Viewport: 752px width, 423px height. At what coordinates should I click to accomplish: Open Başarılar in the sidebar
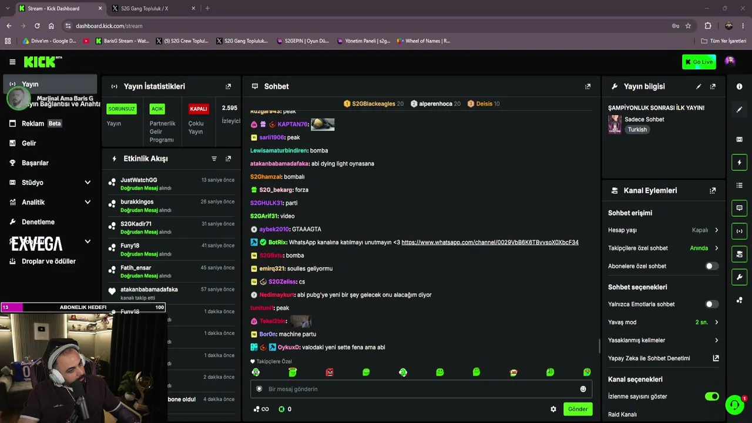[x=51, y=163]
